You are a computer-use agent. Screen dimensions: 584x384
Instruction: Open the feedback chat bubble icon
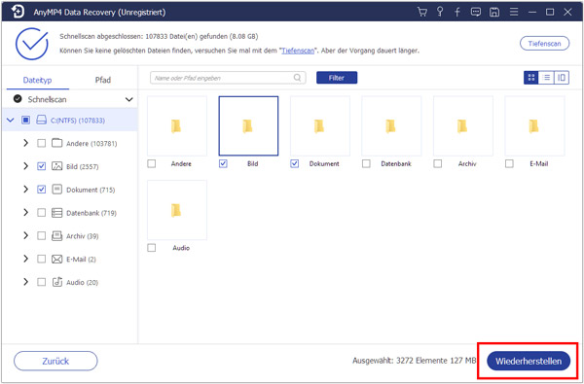476,12
